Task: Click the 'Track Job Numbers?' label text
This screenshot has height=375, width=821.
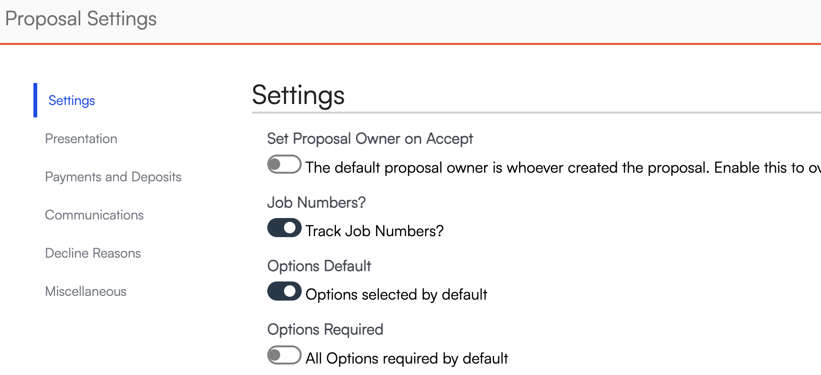Action: [374, 231]
